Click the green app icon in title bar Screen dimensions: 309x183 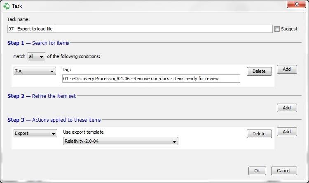tap(6, 6)
